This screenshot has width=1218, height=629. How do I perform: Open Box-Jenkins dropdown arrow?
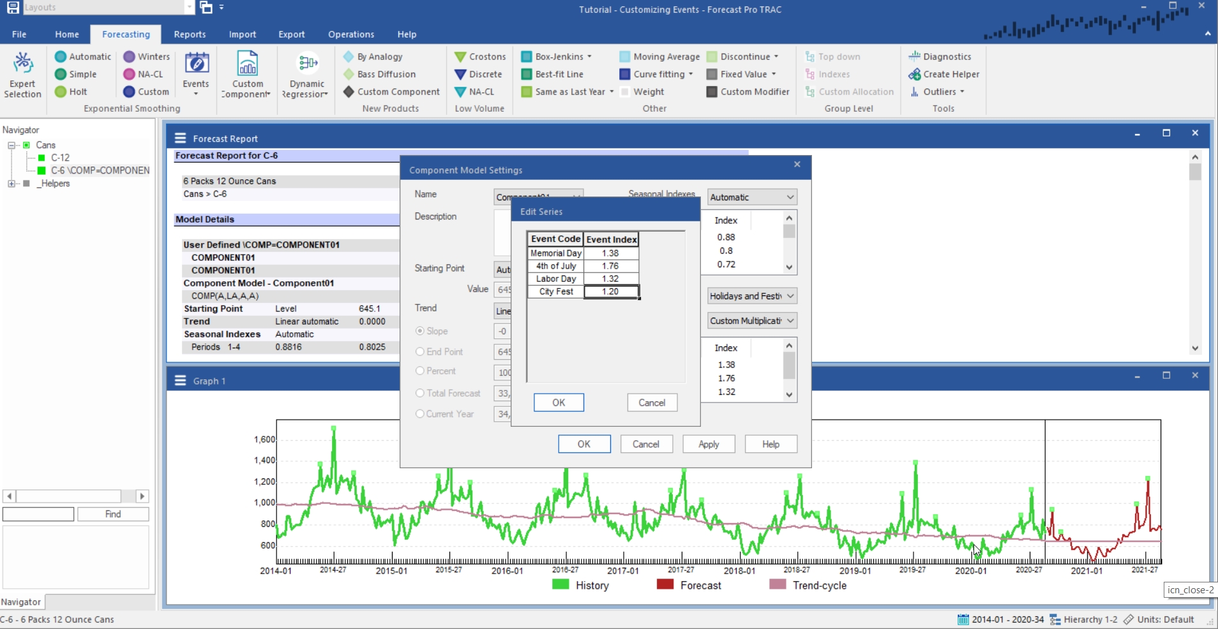tap(590, 57)
